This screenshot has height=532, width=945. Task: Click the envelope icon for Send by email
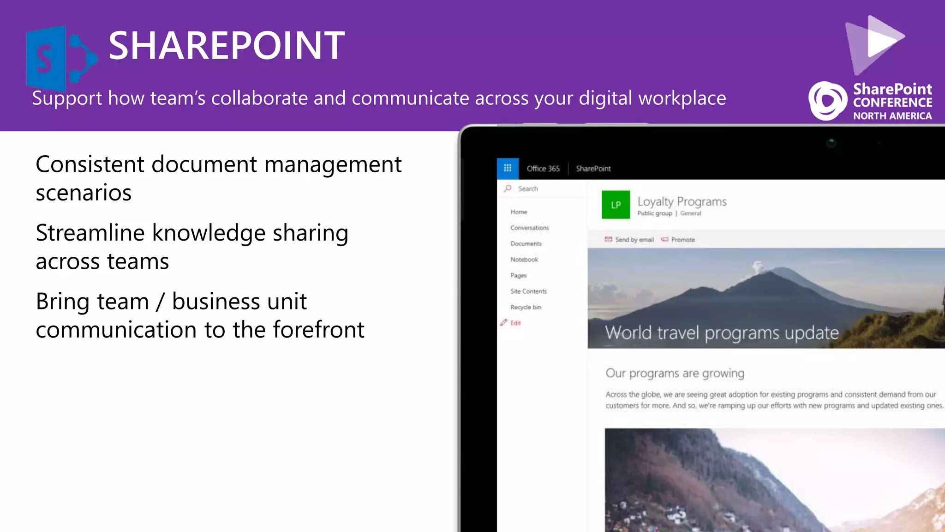(608, 239)
